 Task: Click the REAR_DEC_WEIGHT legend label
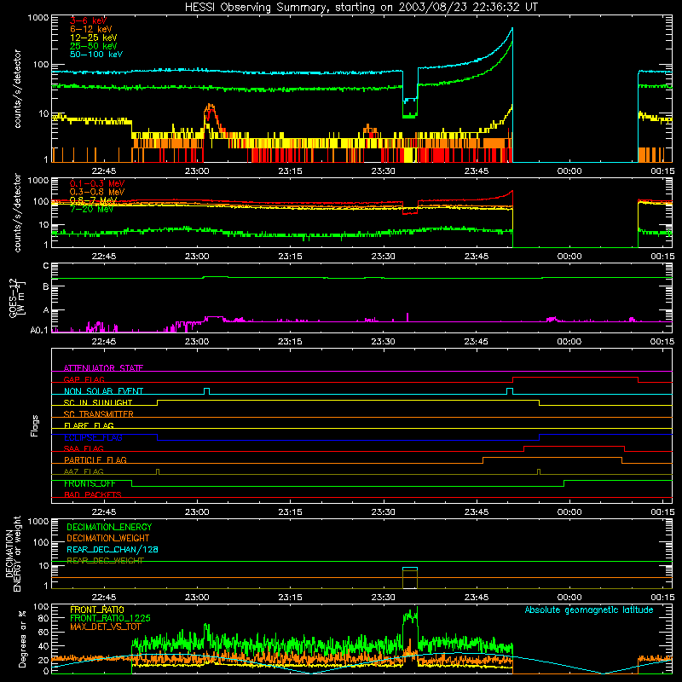pyautogui.click(x=105, y=561)
